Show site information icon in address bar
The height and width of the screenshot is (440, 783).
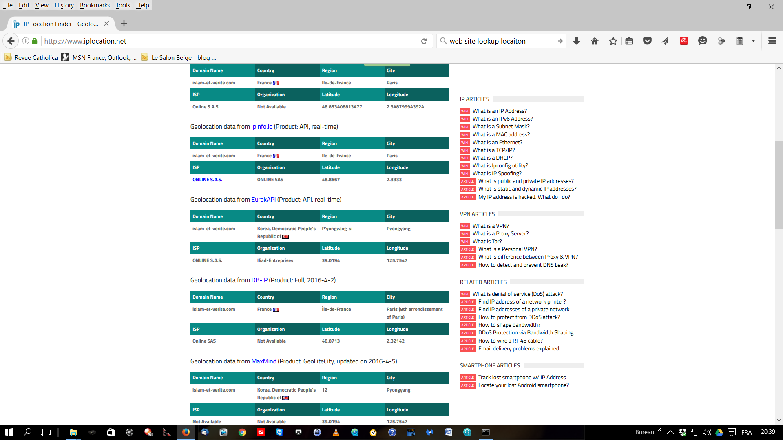[25, 41]
